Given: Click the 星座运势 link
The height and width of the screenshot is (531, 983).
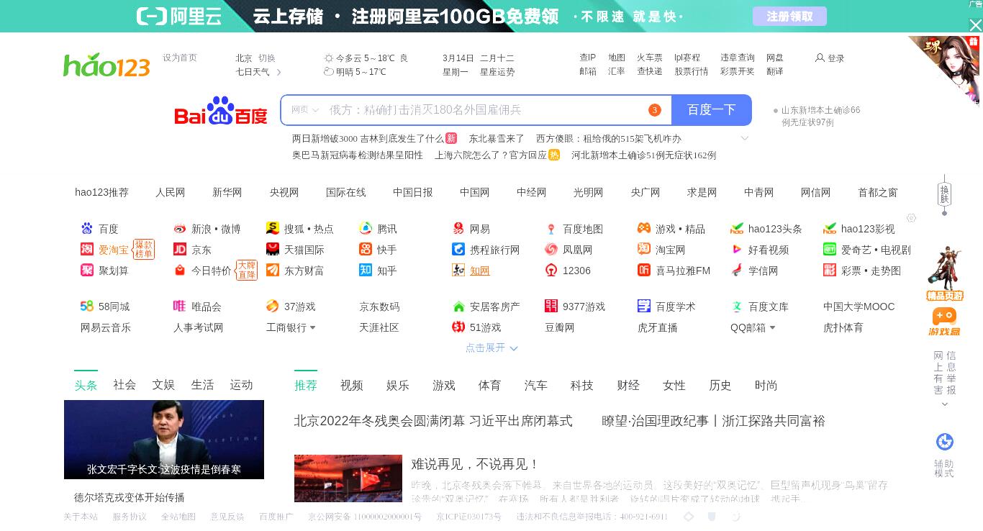Looking at the screenshot, I should (x=497, y=72).
